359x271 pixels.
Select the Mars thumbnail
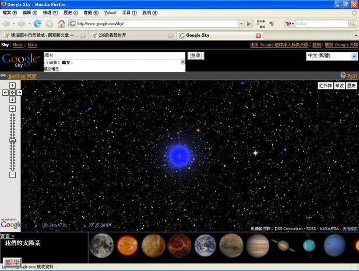pos(231,245)
